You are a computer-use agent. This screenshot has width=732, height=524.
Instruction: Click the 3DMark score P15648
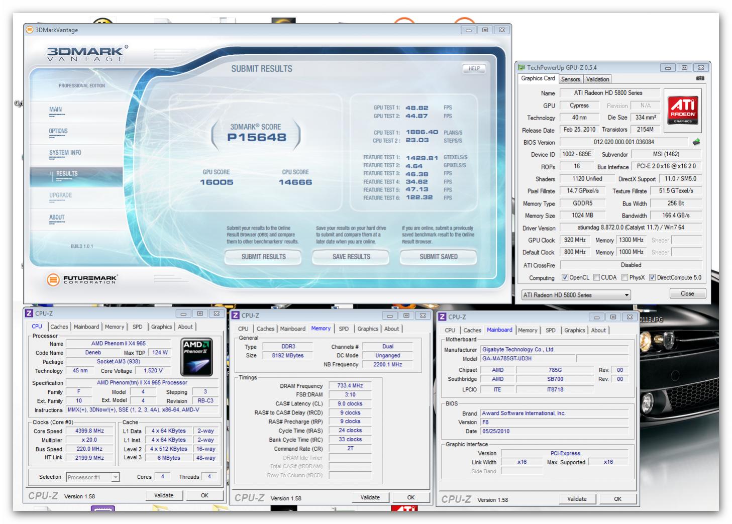pos(257,138)
